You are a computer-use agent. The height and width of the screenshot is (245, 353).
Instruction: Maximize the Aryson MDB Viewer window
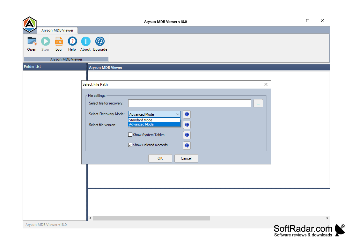[x=308, y=21]
